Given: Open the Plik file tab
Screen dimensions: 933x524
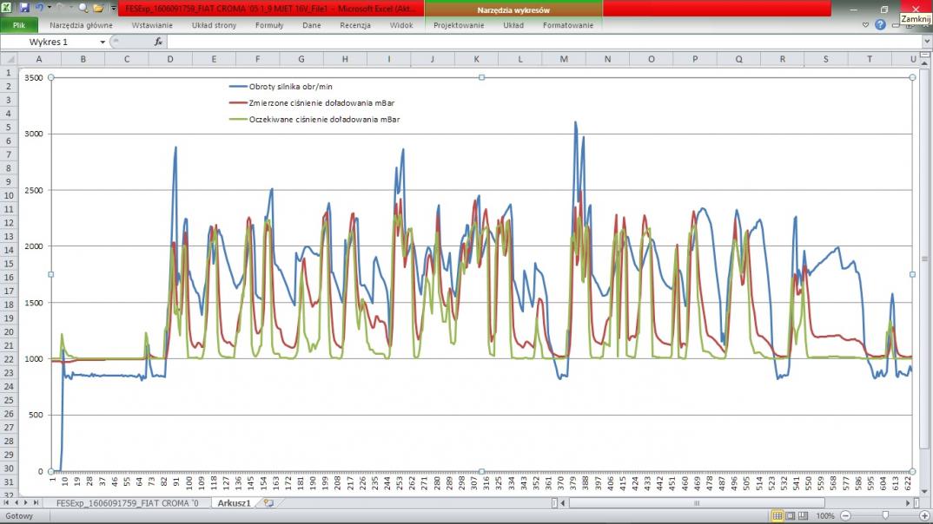Looking at the screenshot, I should click(x=19, y=25).
